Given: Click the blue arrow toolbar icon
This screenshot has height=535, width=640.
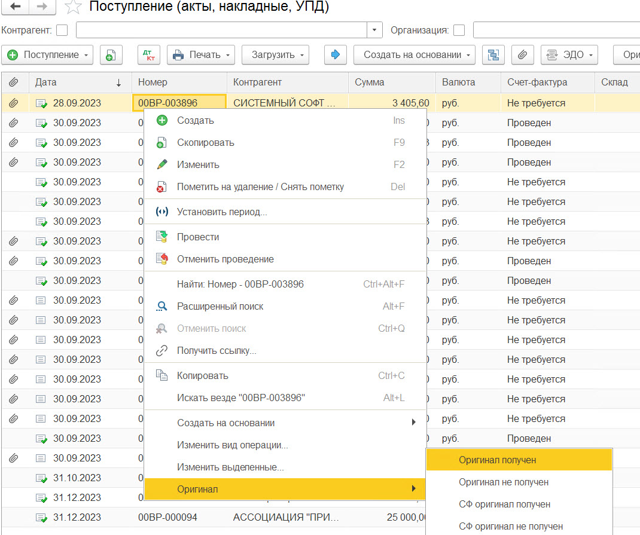Looking at the screenshot, I should pos(335,55).
